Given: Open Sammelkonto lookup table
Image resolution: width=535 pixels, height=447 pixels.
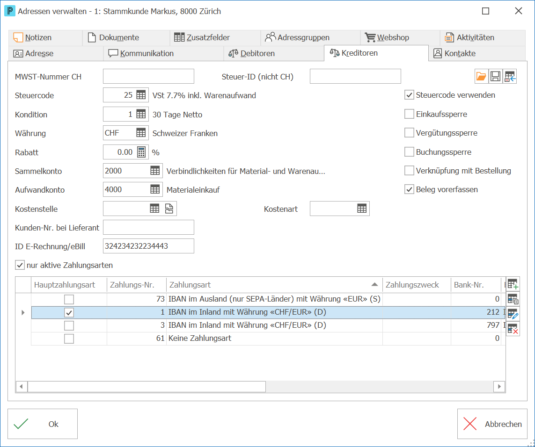Looking at the screenshot, I should (155, 171).
